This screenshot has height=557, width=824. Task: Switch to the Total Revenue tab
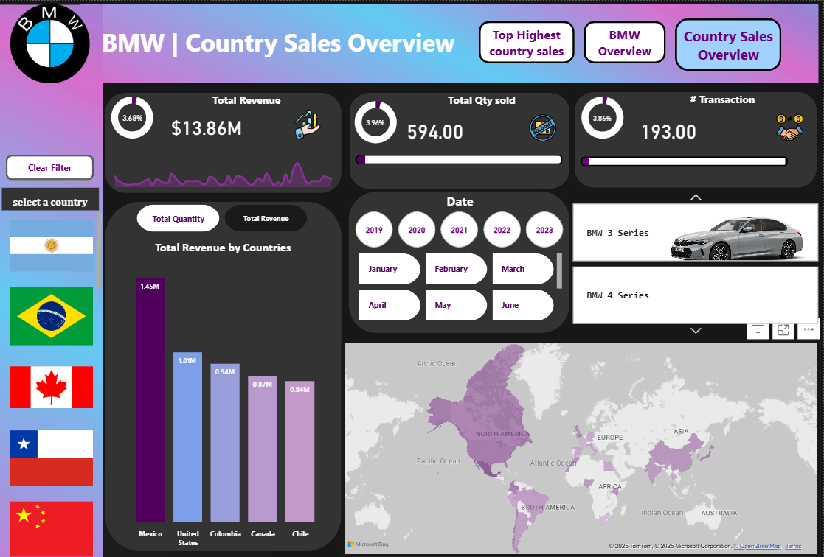click(266, 218)
